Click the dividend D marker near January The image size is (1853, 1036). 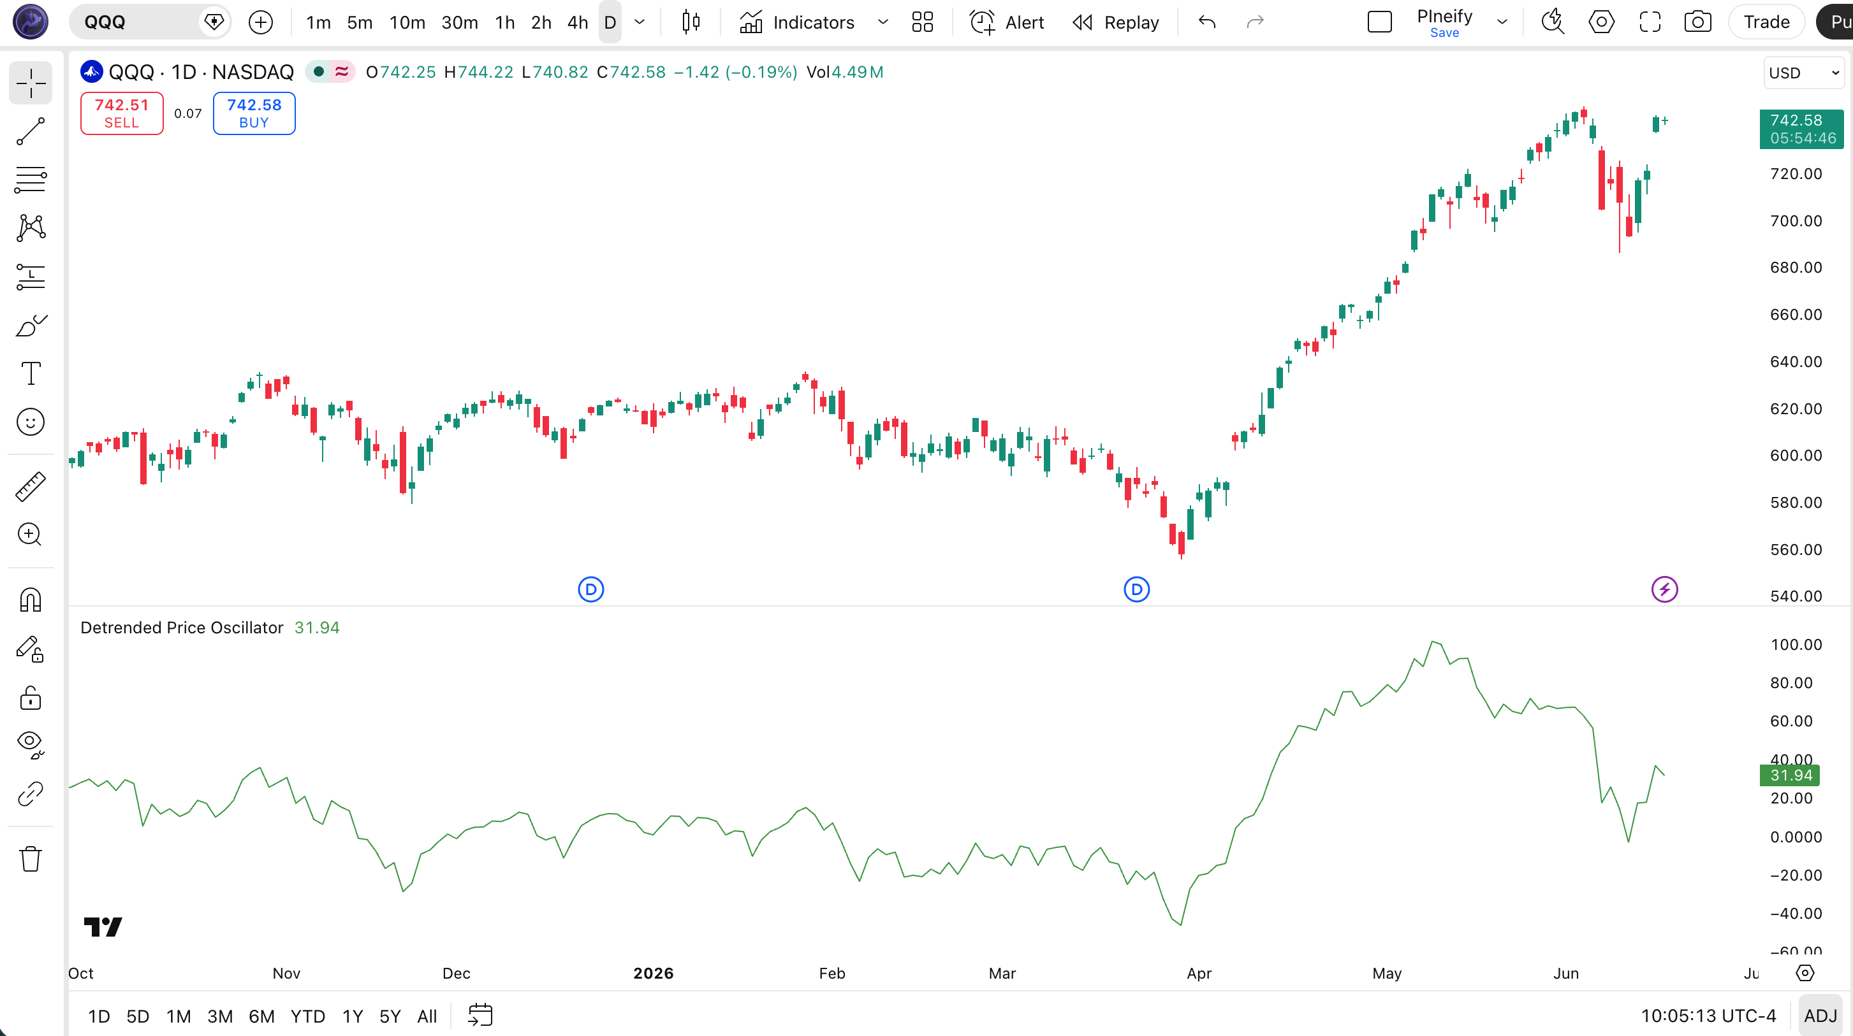(x=590, y=589)
